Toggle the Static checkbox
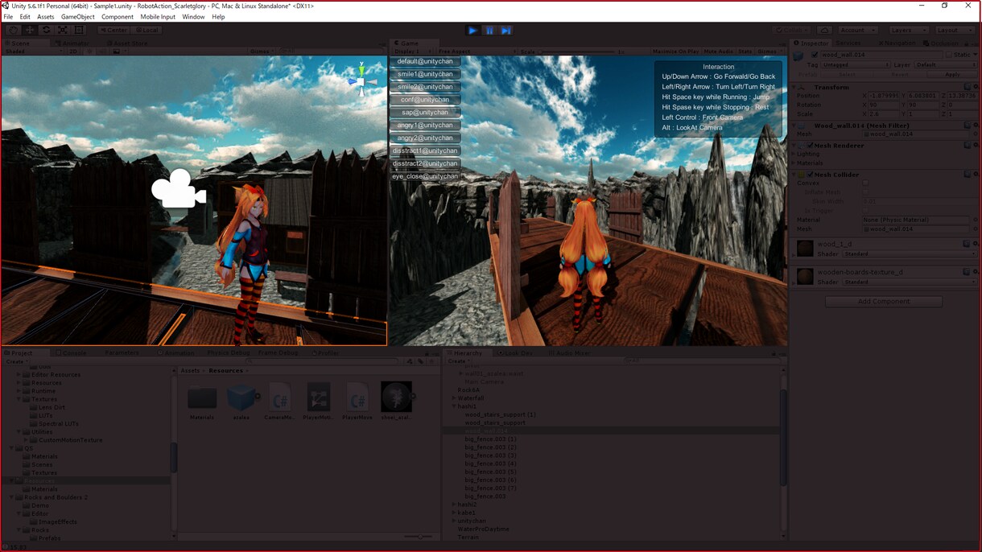 [949, 55]
